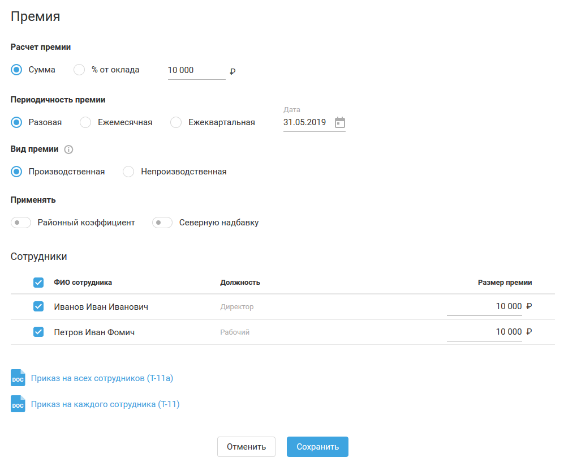
Task: Click the Сотрудники section heading
Action: [39, 257]
